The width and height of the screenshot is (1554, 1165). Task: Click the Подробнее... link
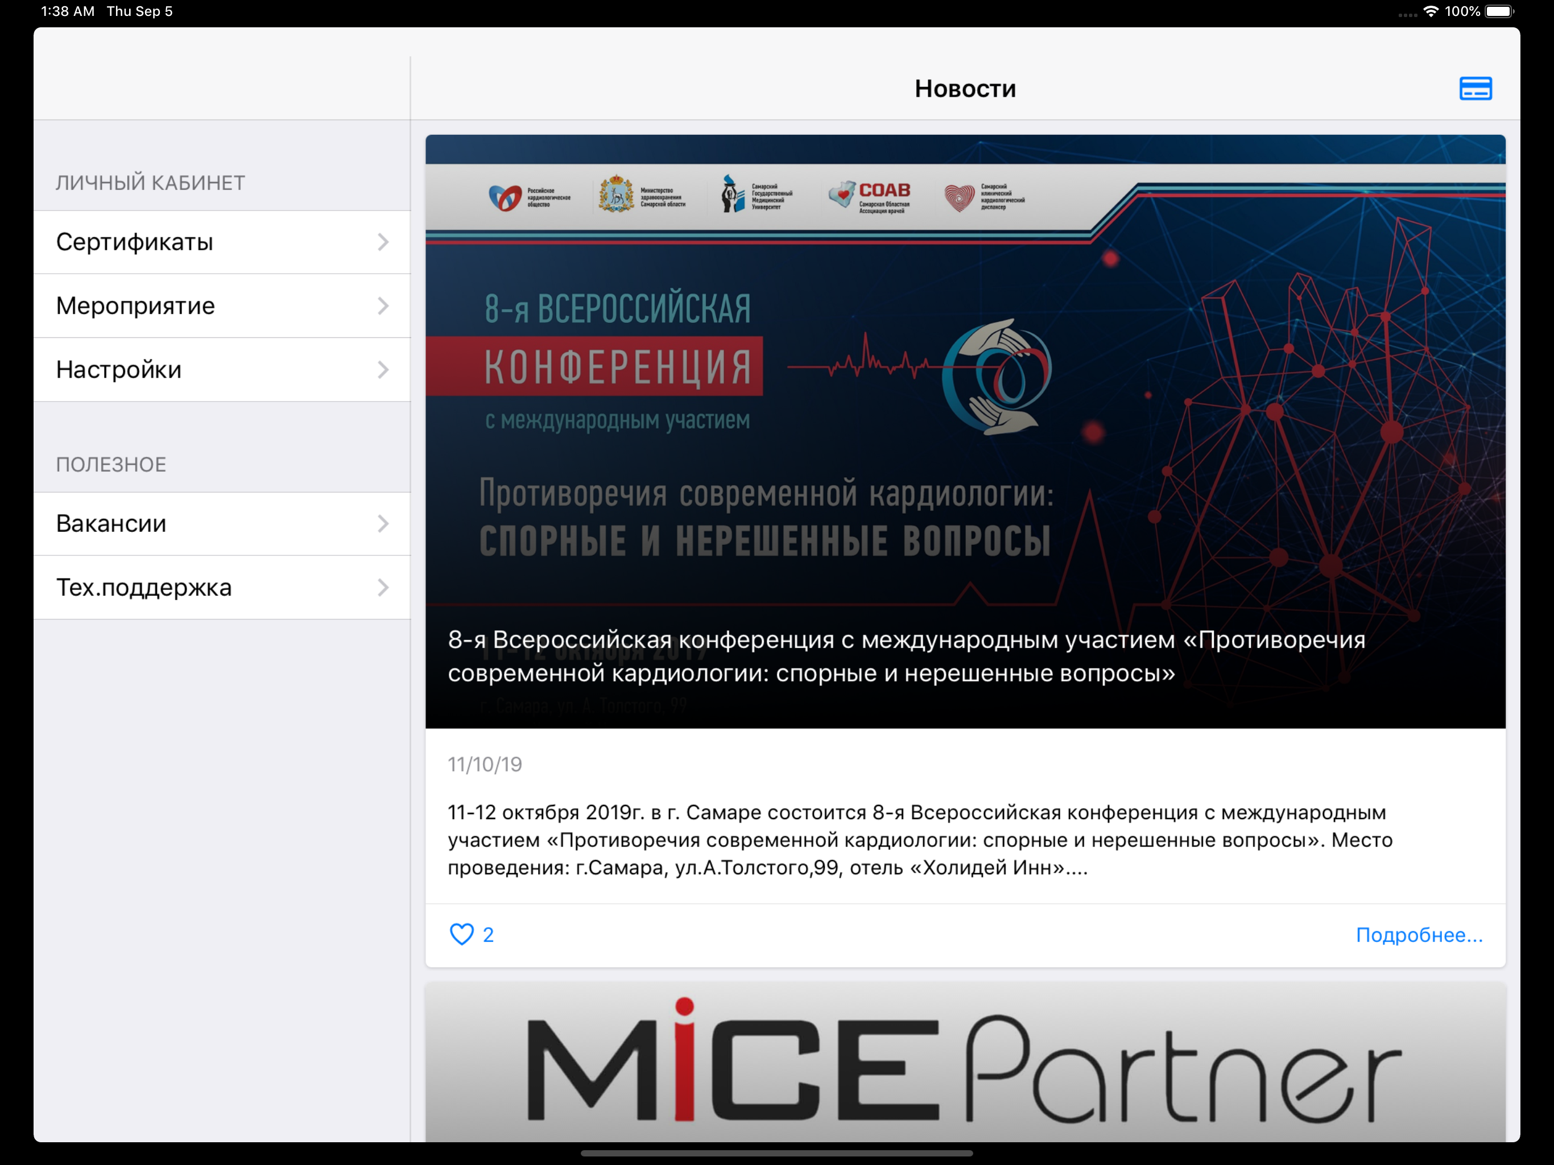(1419, 935)
